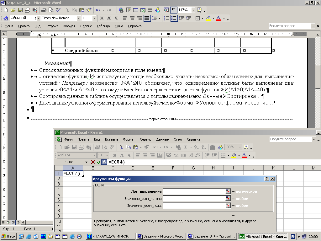Open Word menu Сервис
This screenshot has height=241, width=321.
pos(86,26)
